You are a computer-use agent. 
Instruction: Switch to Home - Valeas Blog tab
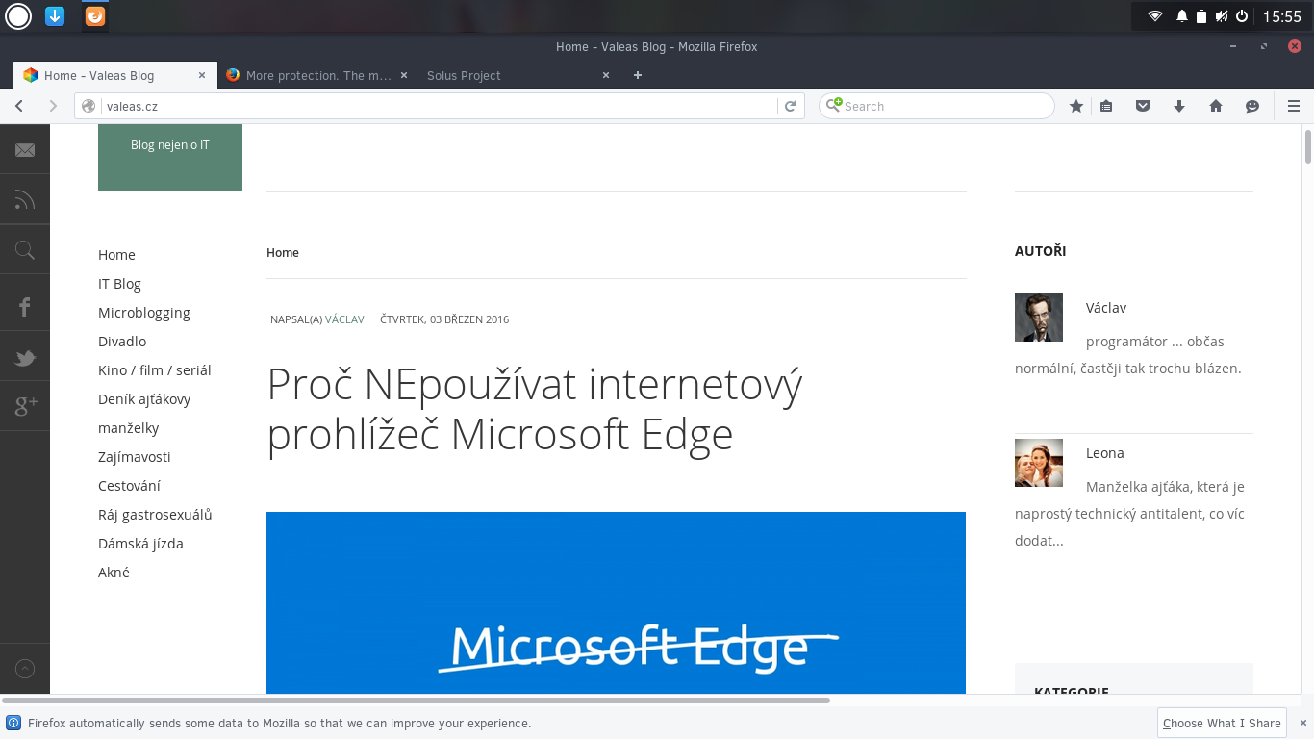117,75
